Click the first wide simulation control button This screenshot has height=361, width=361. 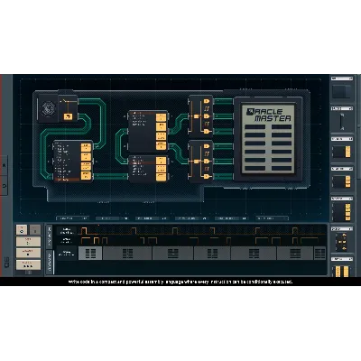[28, 242]
